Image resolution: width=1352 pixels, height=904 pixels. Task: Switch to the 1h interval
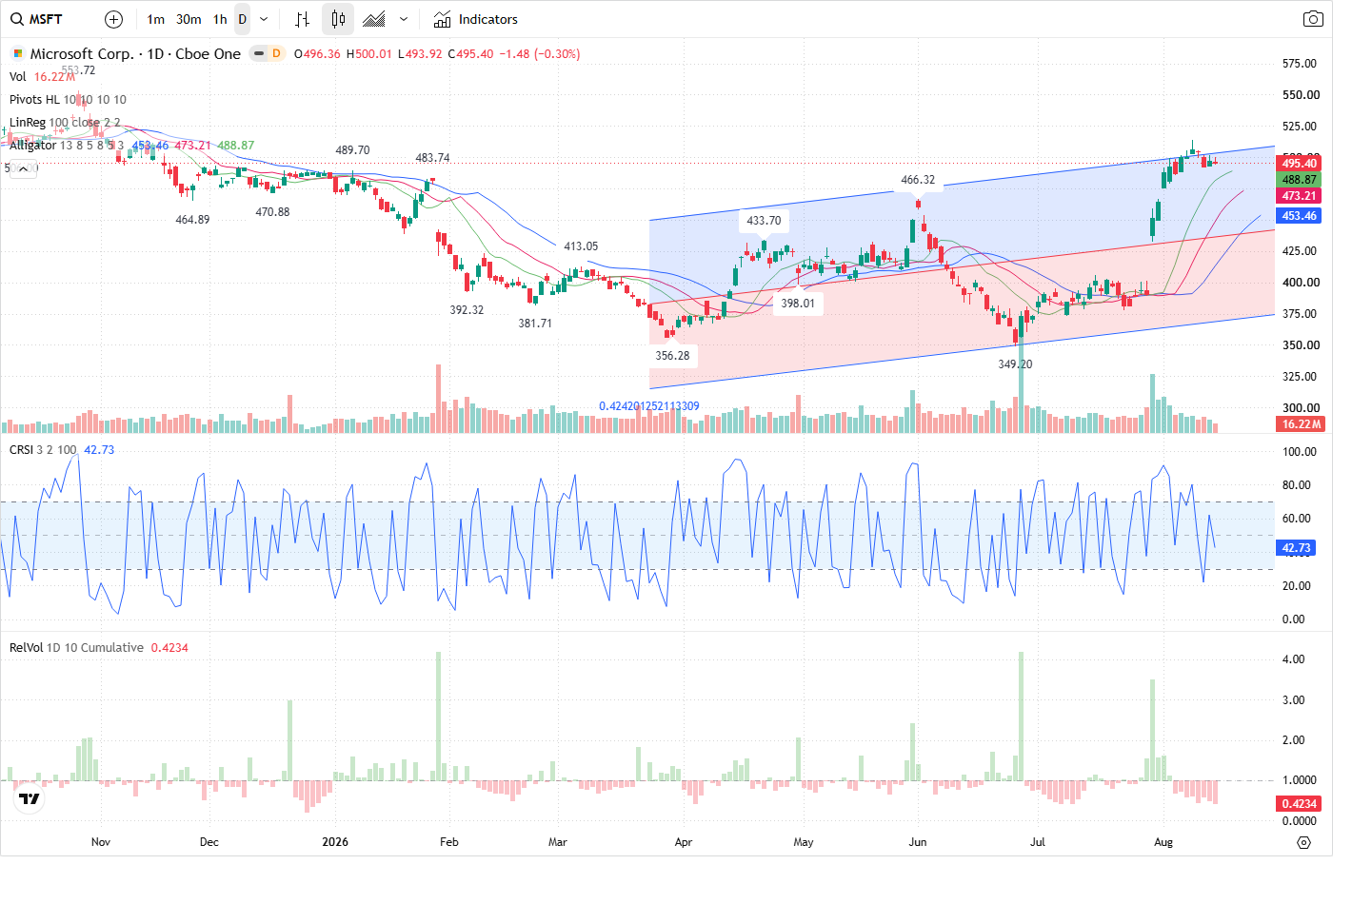pyautogui.click(x=220, y=19)
